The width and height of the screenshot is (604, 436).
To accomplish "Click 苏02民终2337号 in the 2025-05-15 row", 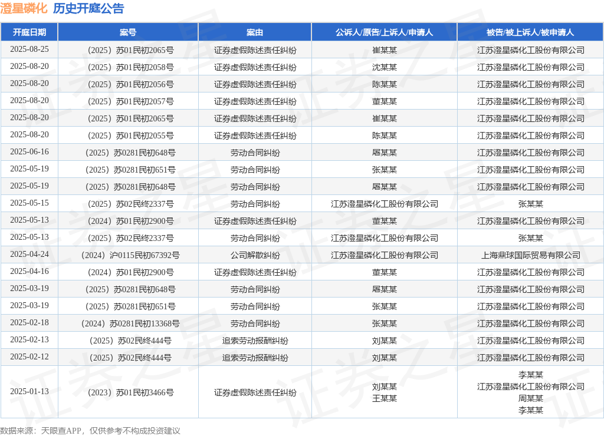I will point(130,204).
